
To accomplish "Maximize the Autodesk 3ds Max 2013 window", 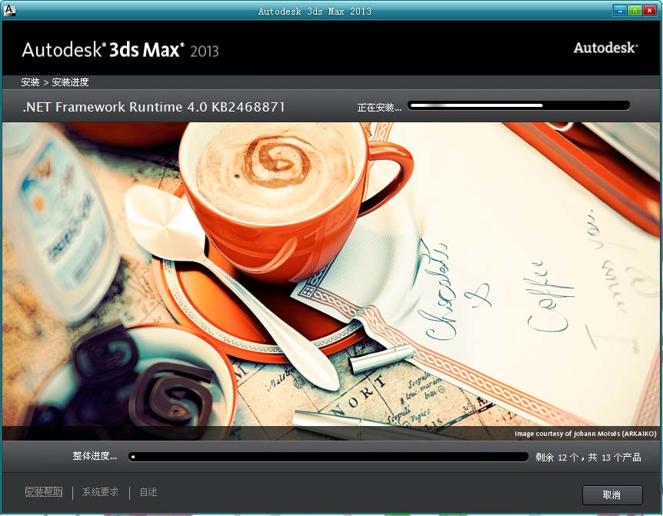I will (x=635, y=11).
